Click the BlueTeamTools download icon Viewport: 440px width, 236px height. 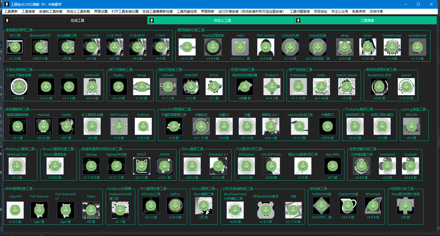click(235, 210)
